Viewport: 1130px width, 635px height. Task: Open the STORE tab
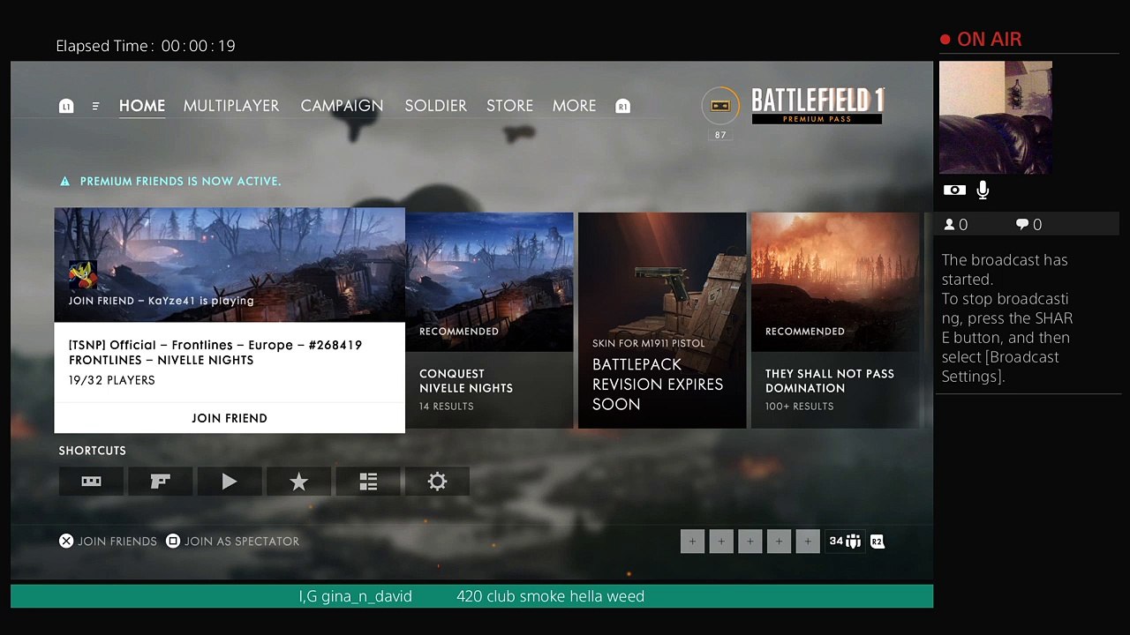point(509,106)
